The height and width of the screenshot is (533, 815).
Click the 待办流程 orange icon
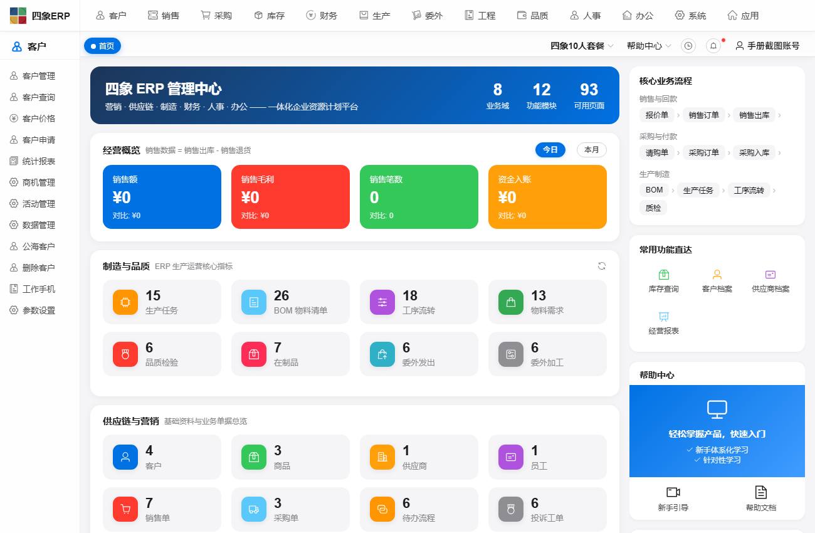click(382, 510)
